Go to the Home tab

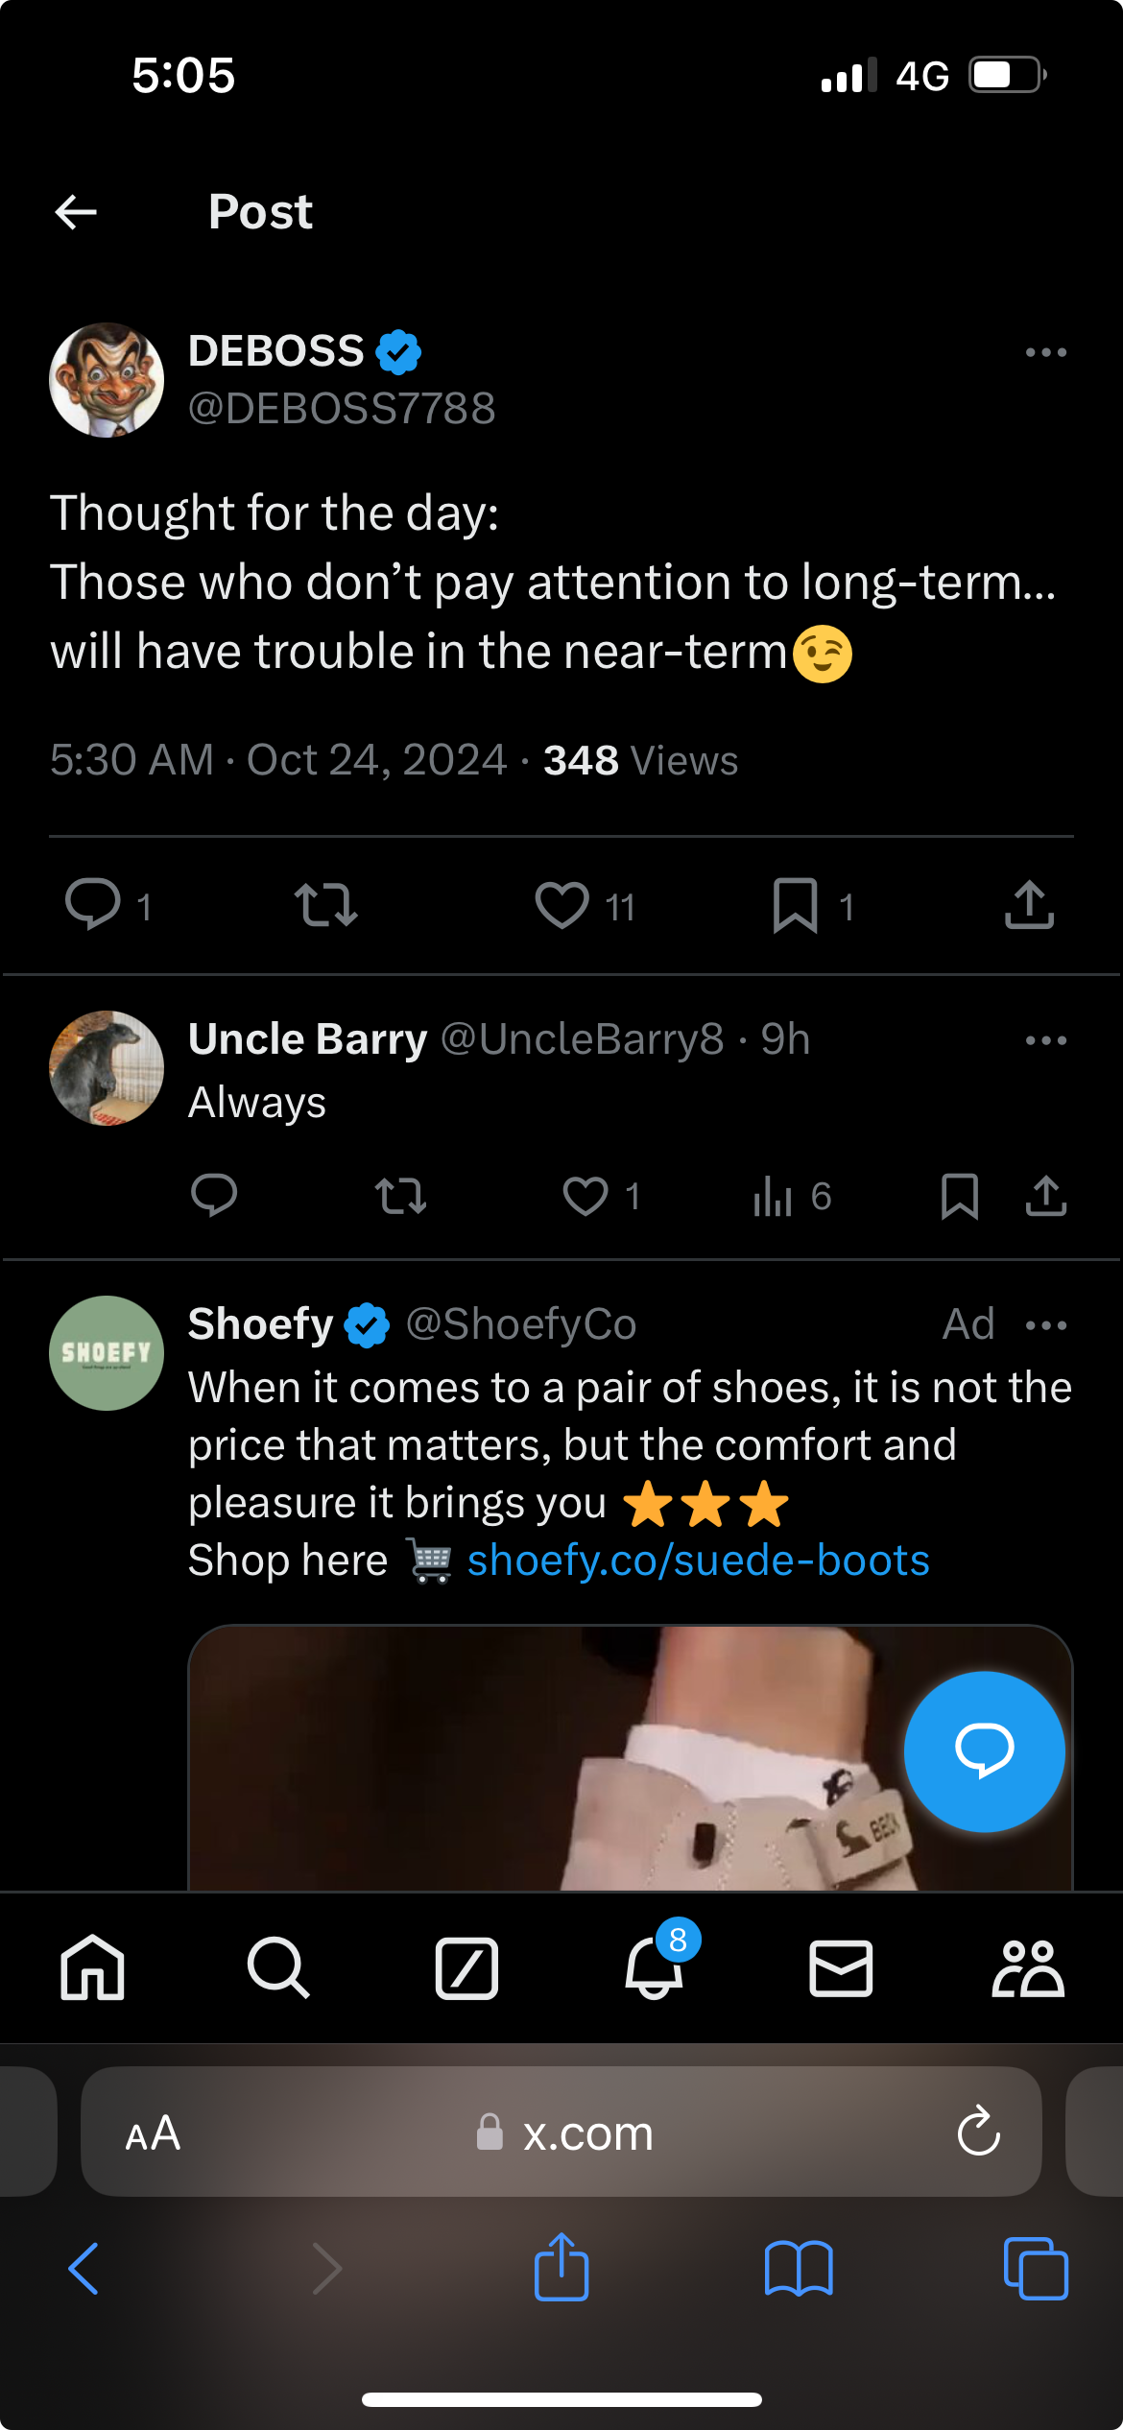click(92, 1968)
